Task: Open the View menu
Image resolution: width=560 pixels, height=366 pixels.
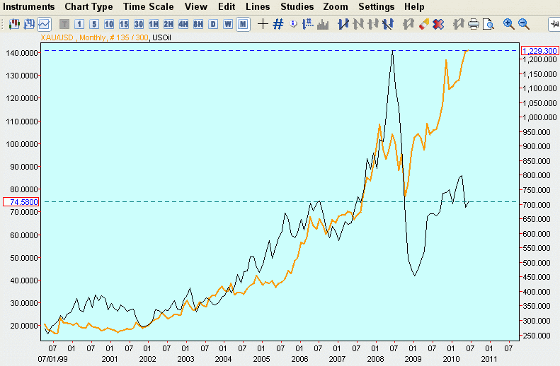Action: click(x=196, y=7)
